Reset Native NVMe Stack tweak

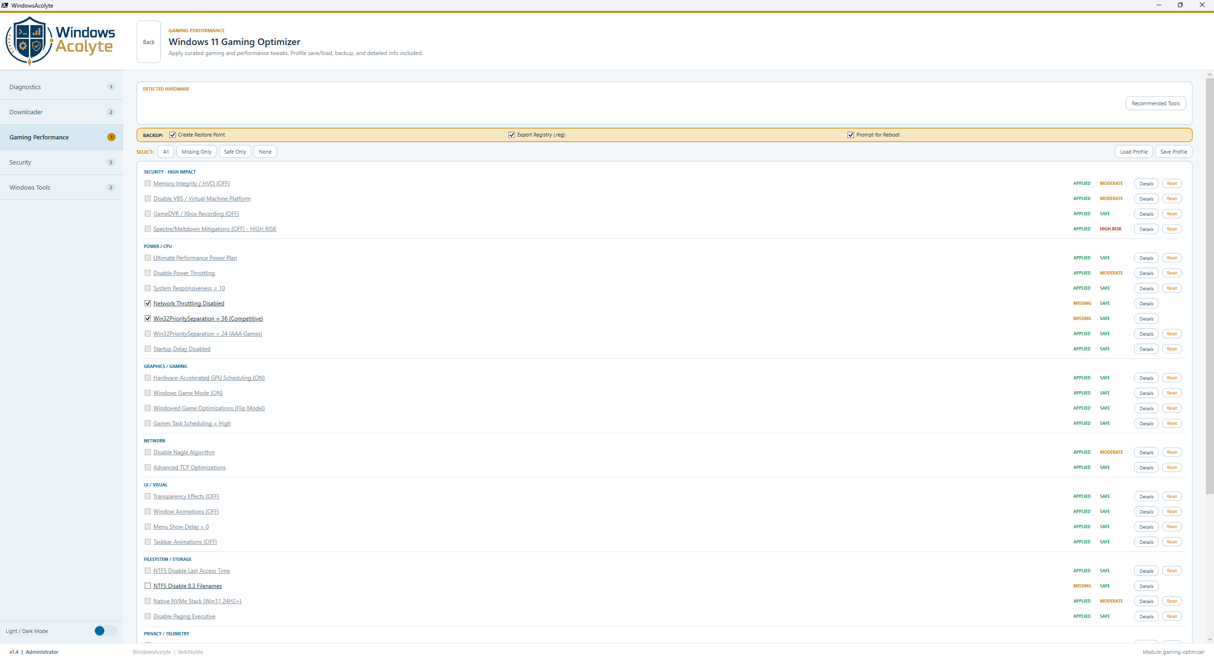click(1172, 601)
